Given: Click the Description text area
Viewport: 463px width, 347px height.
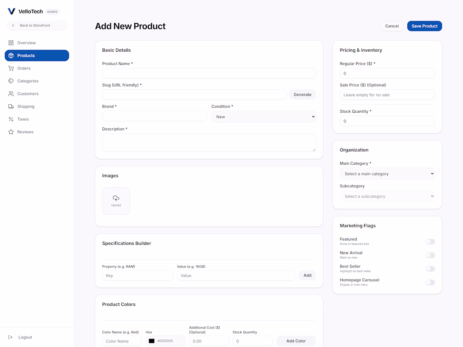Looking at the screenshot, I should [209, 143].
